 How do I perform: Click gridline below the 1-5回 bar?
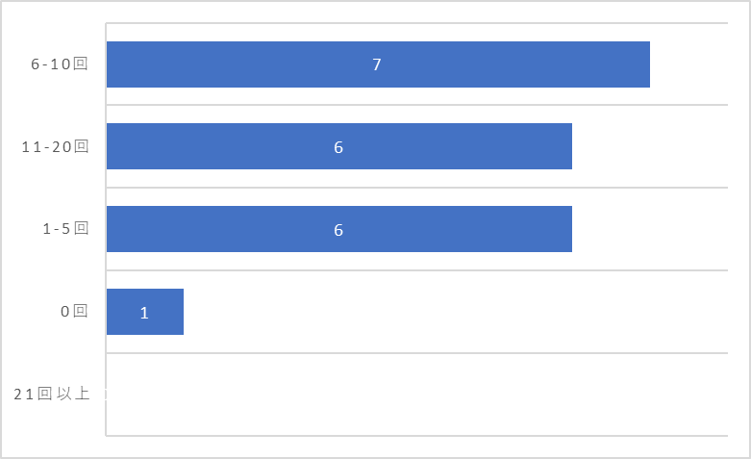[416, 270]
